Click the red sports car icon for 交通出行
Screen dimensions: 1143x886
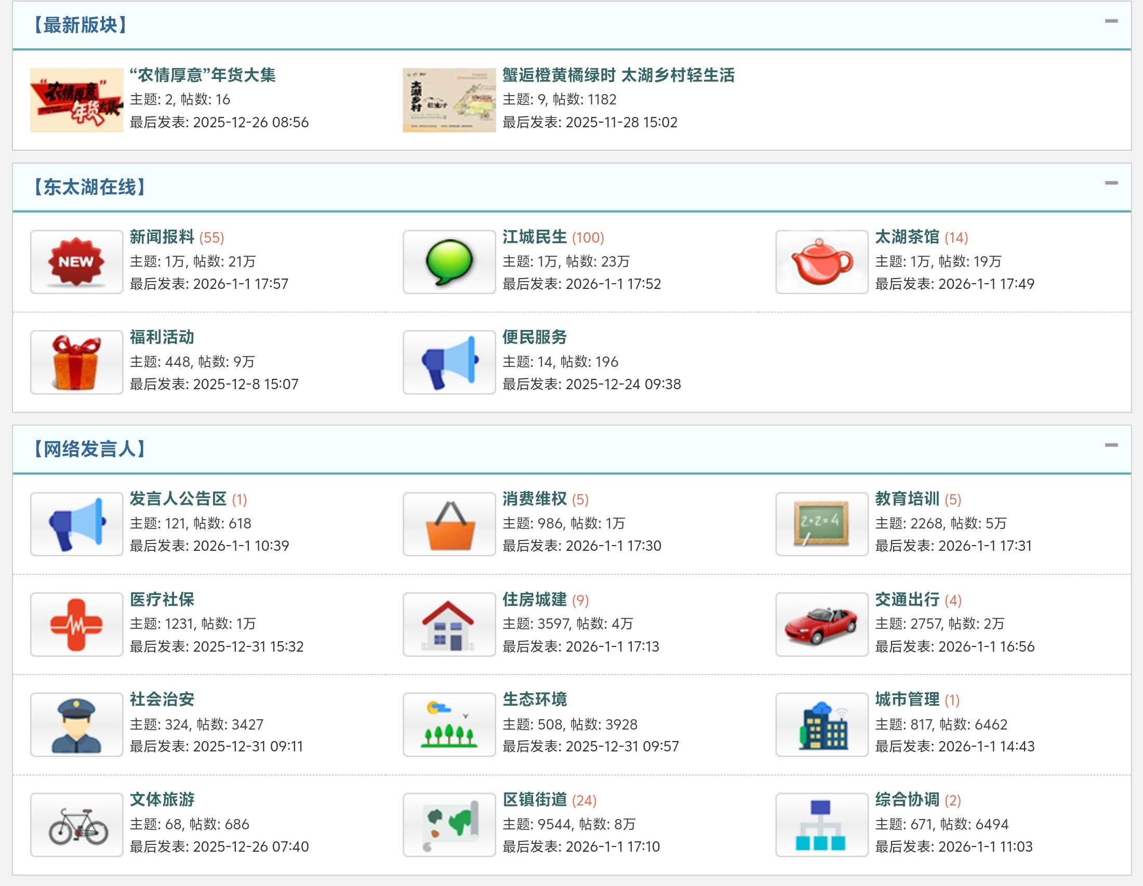[x=822, y=624]
